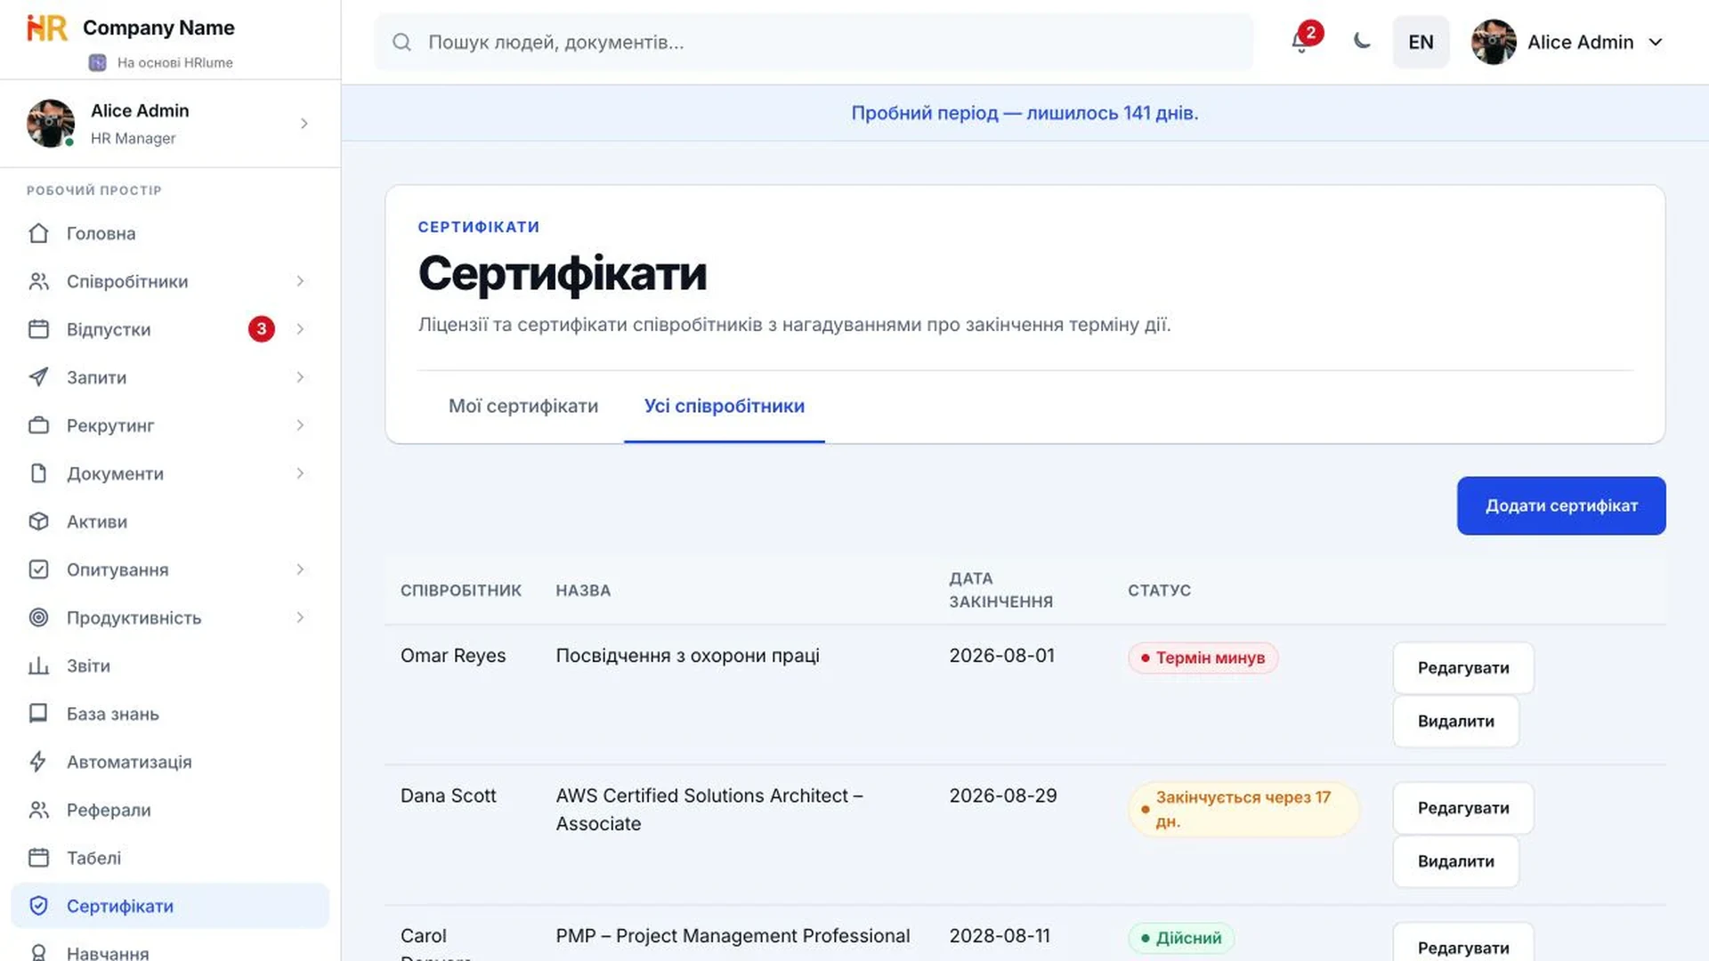Focus the people and documents search field
Screen dimensions: 1709x961
point(814,42)
